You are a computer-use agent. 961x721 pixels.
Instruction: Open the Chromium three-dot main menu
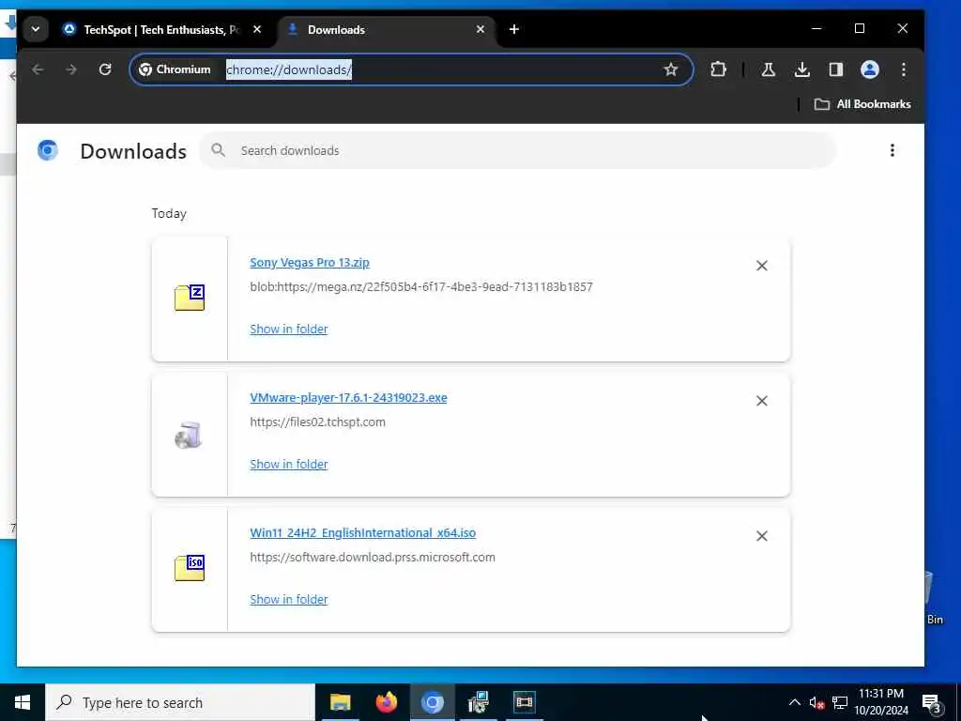pyautogui.click(x=904, y=69)
